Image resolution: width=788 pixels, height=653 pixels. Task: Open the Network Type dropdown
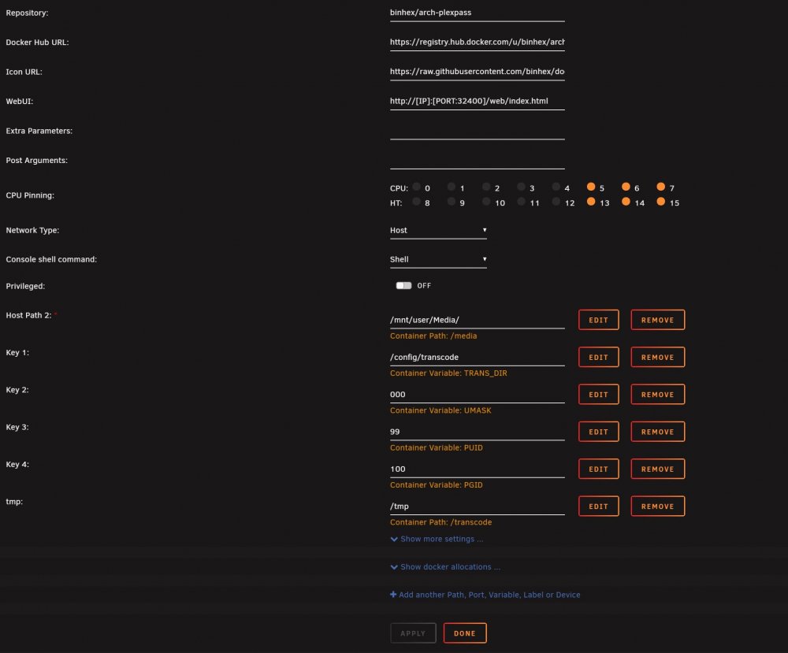pos(438,231)
